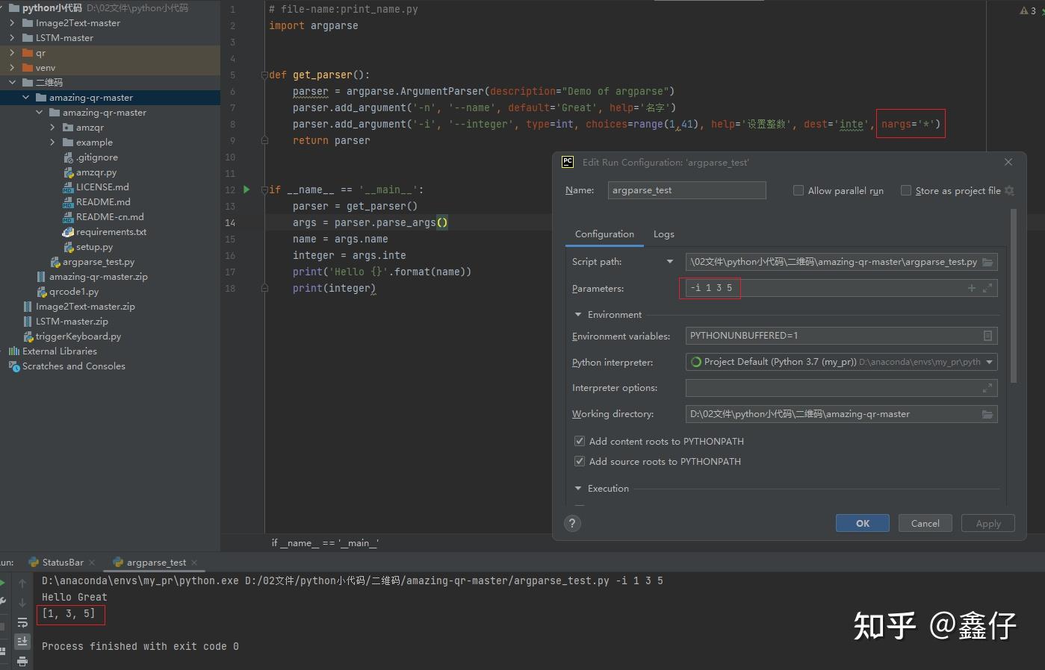Click into the Name input field
1045x670 pixels.
click(x=686, y=190)
